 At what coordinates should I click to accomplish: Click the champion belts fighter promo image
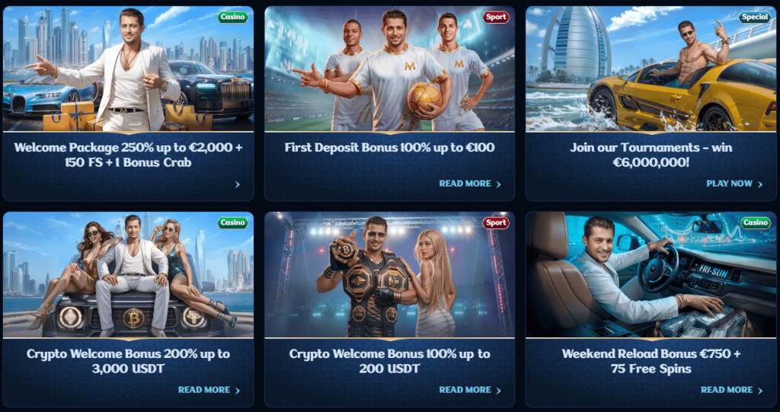coord(389,275)
